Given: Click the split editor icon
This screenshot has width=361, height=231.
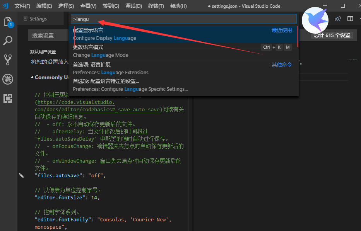Looking at the screenshot, I should click(x=350, y=19).
